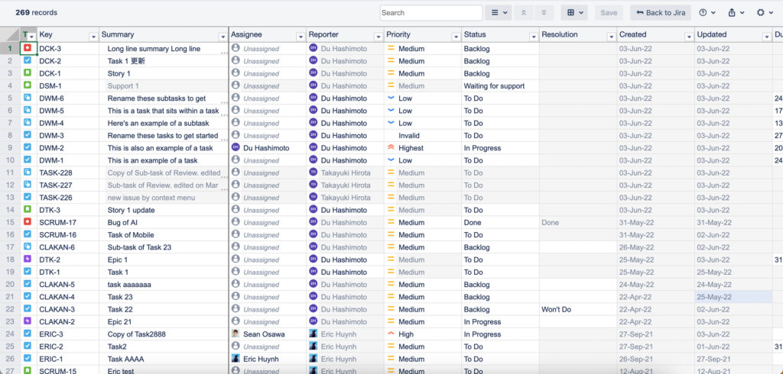783x374 pixels.
Task: Open the Status column filter arrow
Action: click(531, 36)
